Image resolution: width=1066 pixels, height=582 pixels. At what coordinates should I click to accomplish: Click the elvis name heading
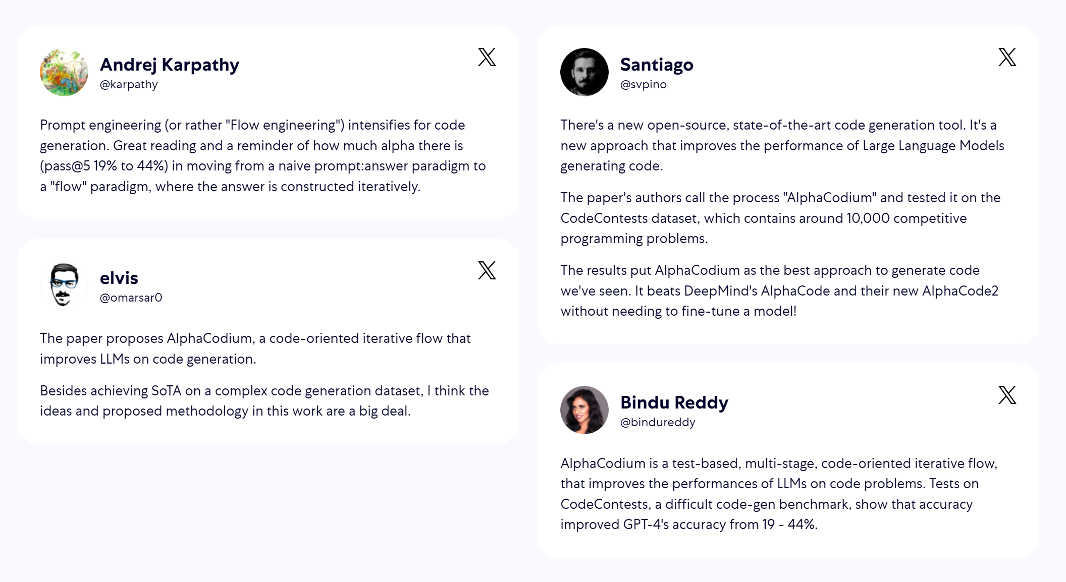[119, 278]
